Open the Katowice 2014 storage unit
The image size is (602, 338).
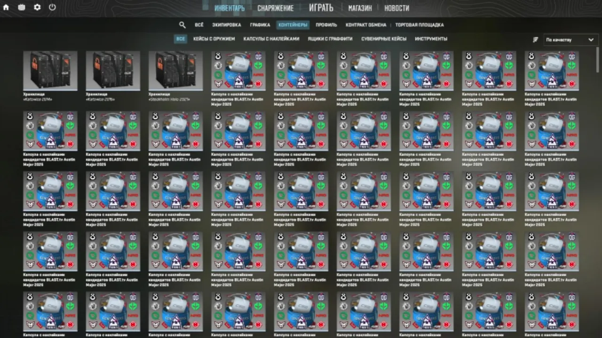(50, 70)
